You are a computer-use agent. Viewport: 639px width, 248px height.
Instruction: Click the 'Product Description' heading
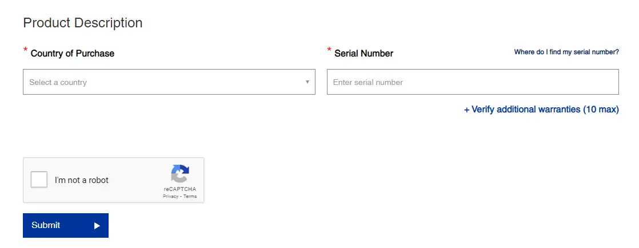point(83,23)
